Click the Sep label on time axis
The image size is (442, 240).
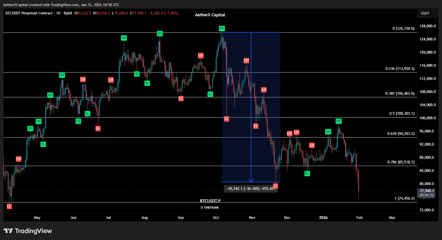180,218
